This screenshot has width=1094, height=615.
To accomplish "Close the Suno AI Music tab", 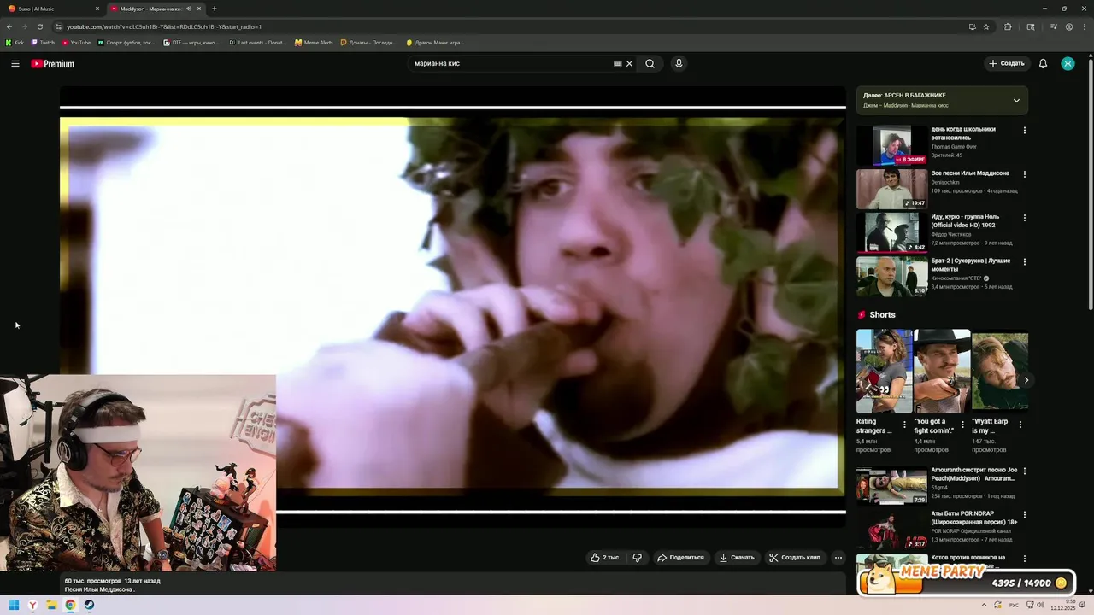I will click(97, 9).
